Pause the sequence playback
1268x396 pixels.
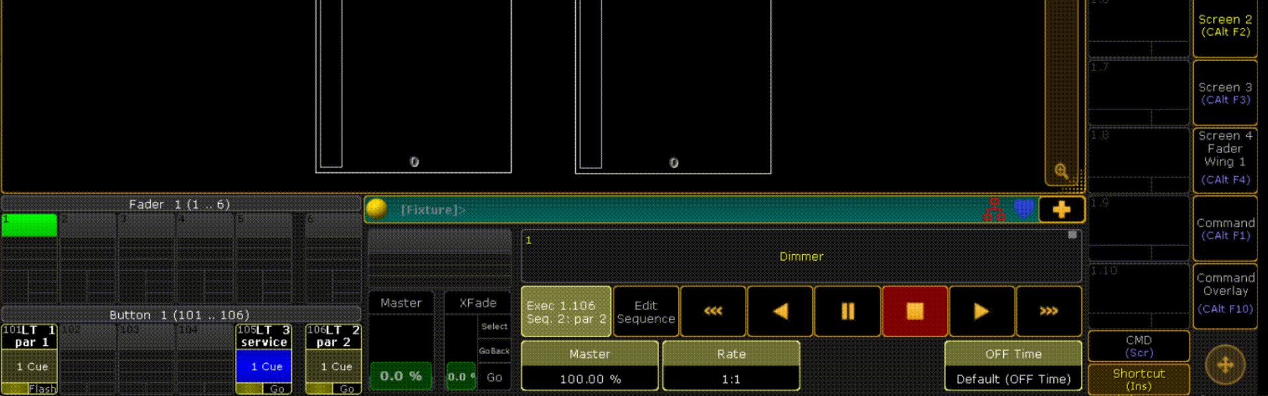point(847,311)
